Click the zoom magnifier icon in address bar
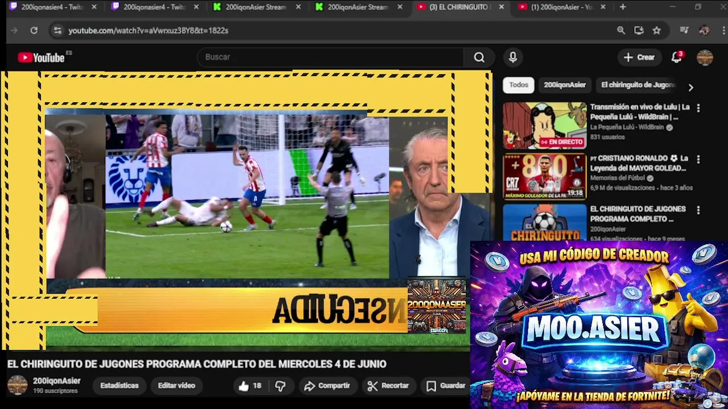The width and height of the screenshot is (728, 409). pos(621,31)
